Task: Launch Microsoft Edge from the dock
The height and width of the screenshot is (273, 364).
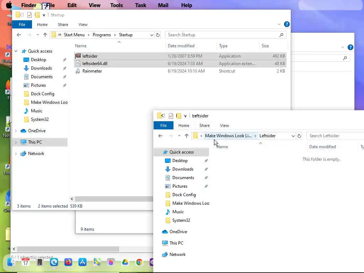Action: [x=54, y=262]
